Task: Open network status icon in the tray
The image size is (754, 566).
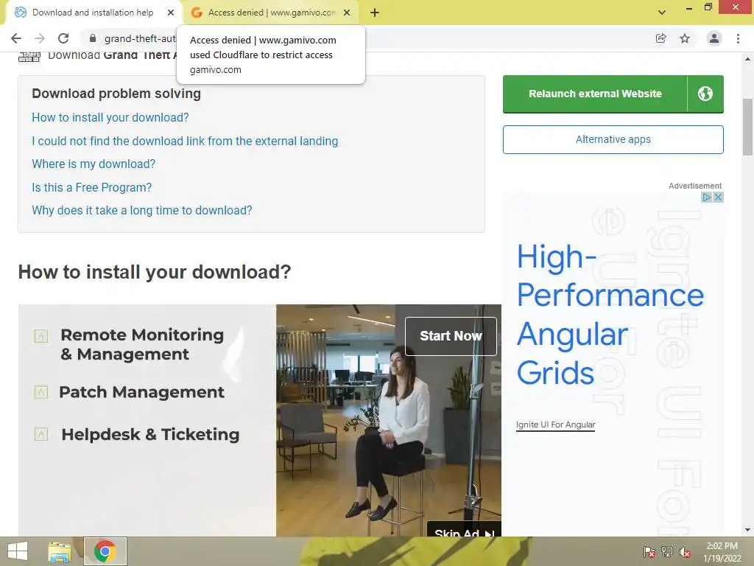Action: pyautogui.click(x=667, y=552)
